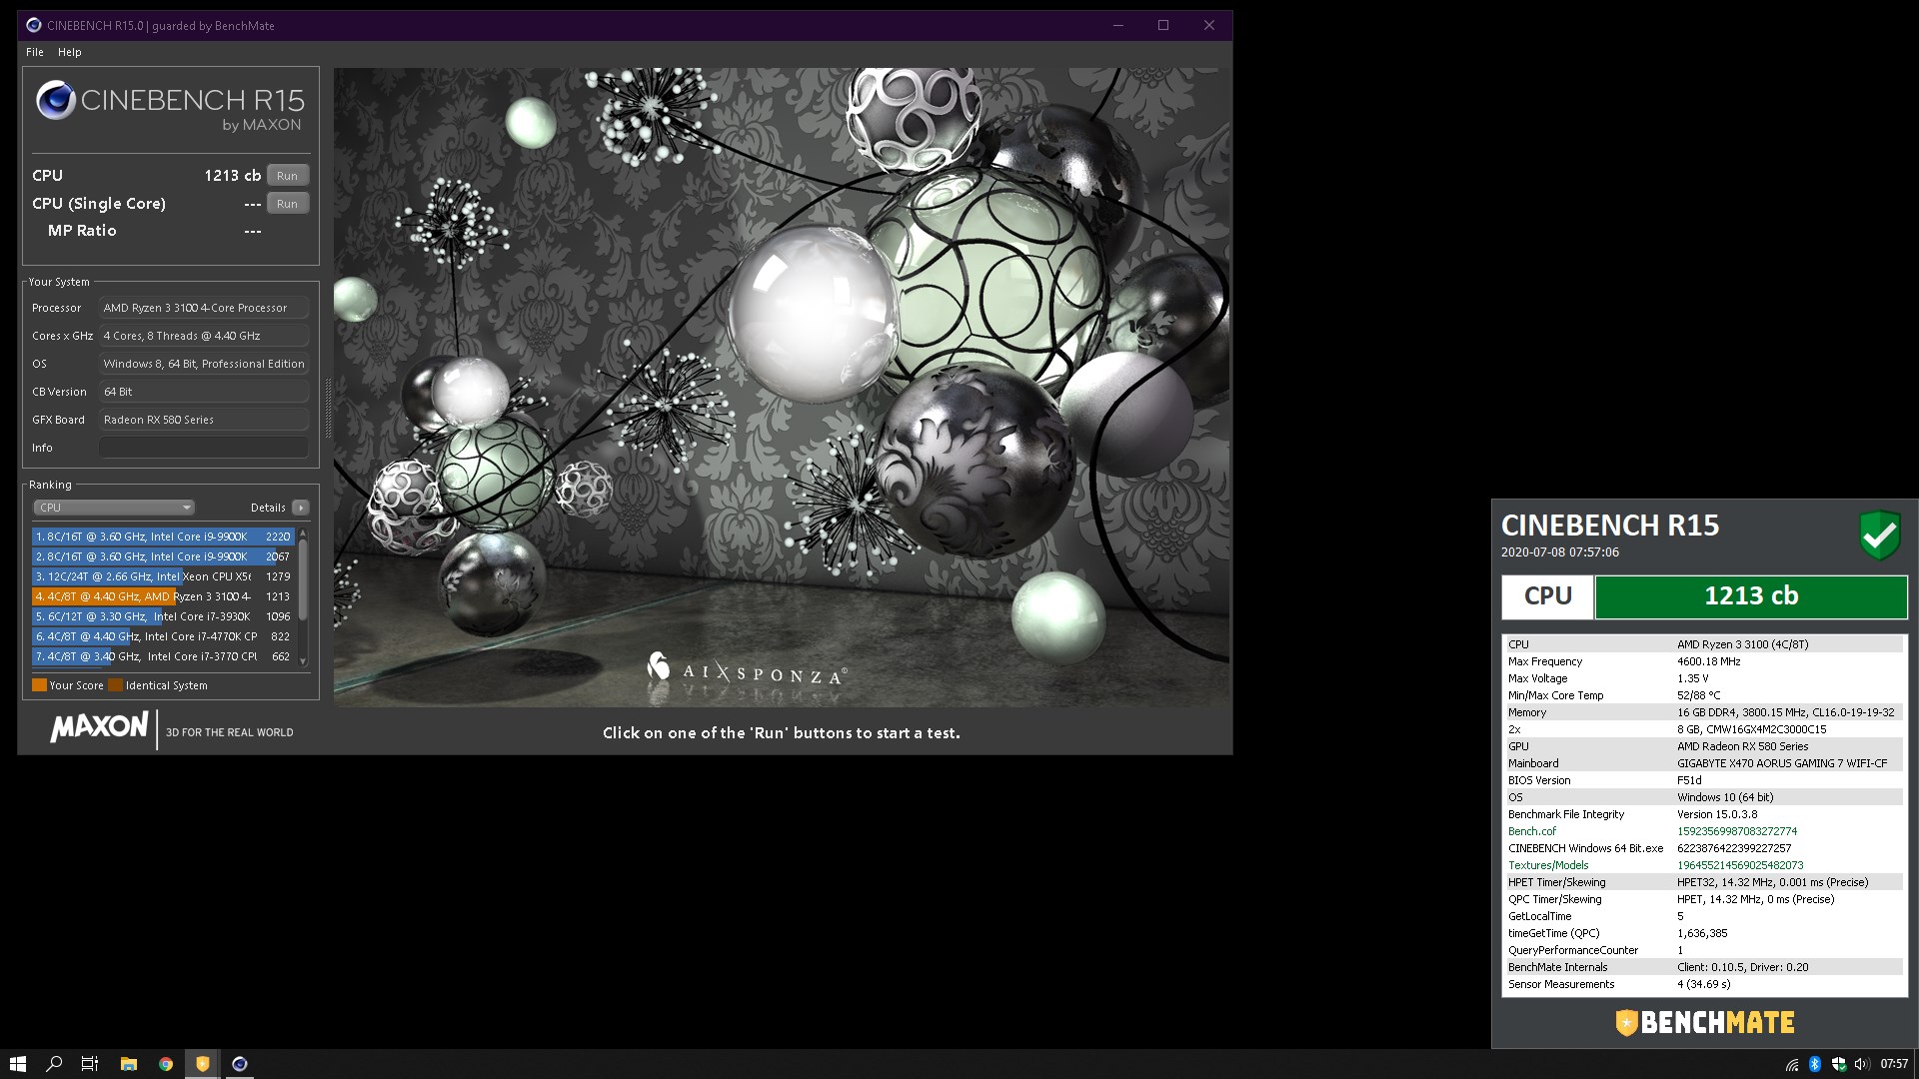
Task: Open Bluetooth tray icon
Action: 1815,1064
